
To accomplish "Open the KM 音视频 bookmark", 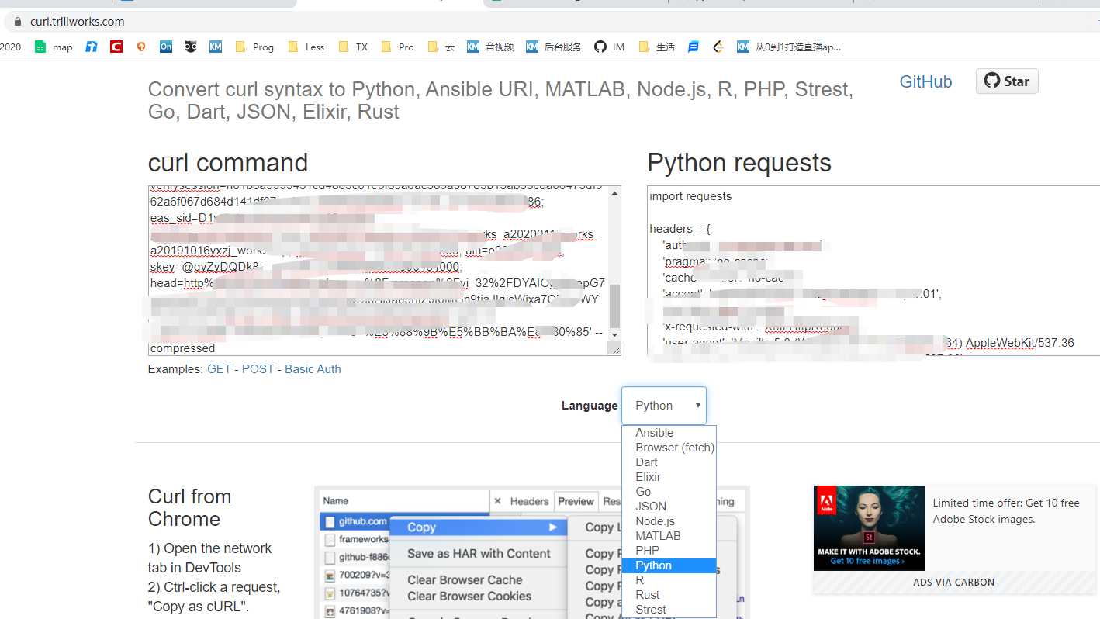I will [490, 47].
